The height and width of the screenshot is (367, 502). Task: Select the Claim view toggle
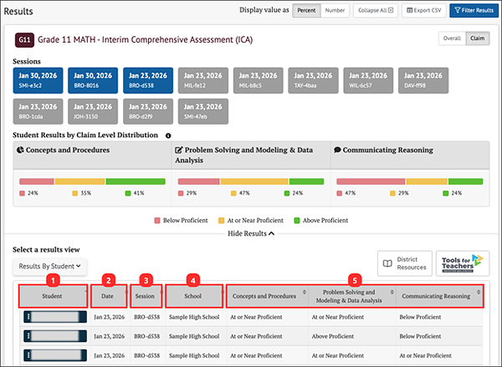click(478, 38)
